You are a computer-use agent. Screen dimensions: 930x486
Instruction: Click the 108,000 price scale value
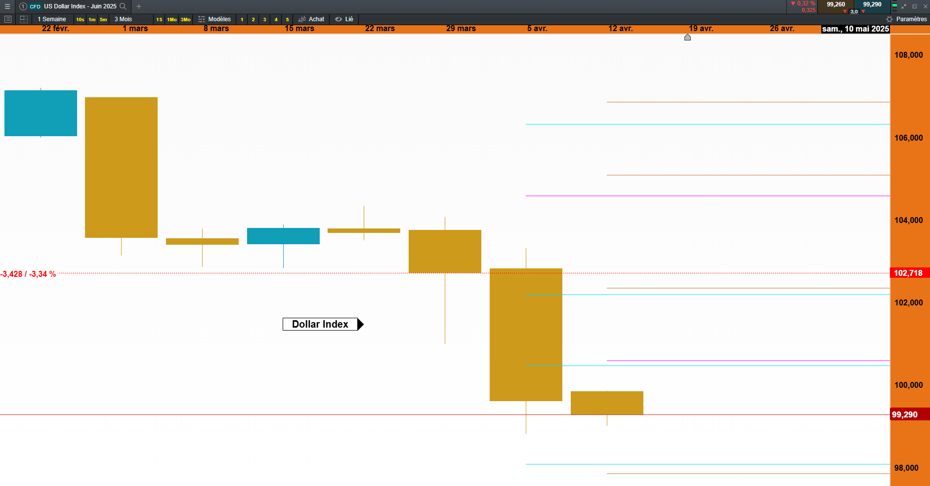tap(908, 55)
